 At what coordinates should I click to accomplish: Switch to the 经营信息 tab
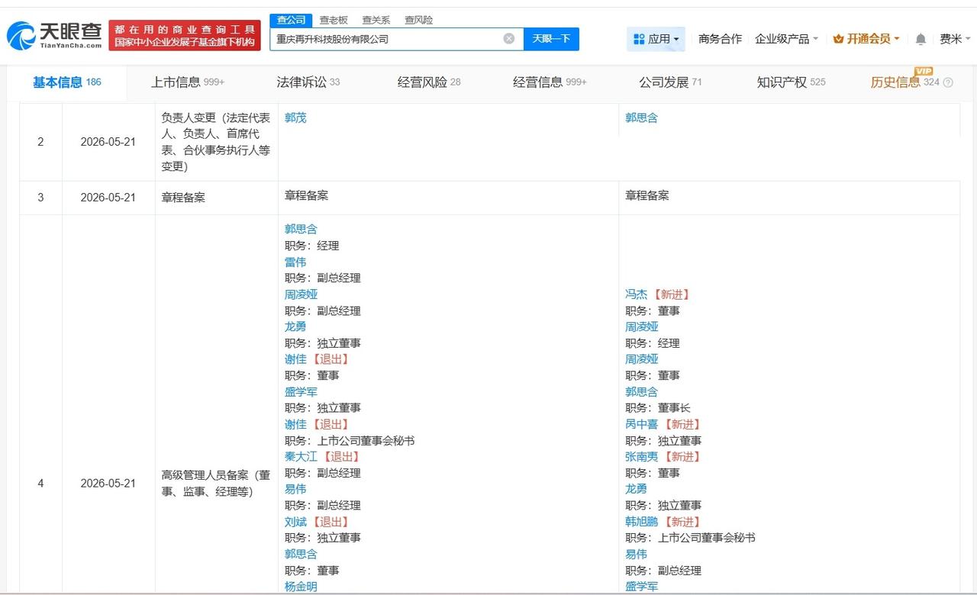[550, 82]
